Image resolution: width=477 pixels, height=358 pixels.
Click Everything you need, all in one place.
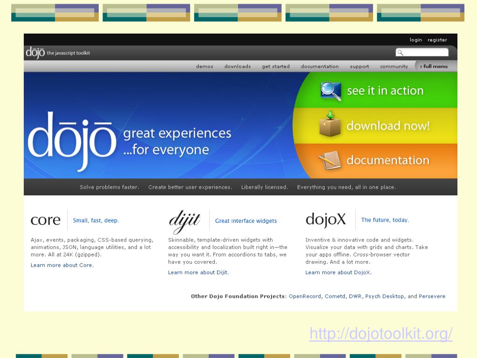tap(347, 187)
